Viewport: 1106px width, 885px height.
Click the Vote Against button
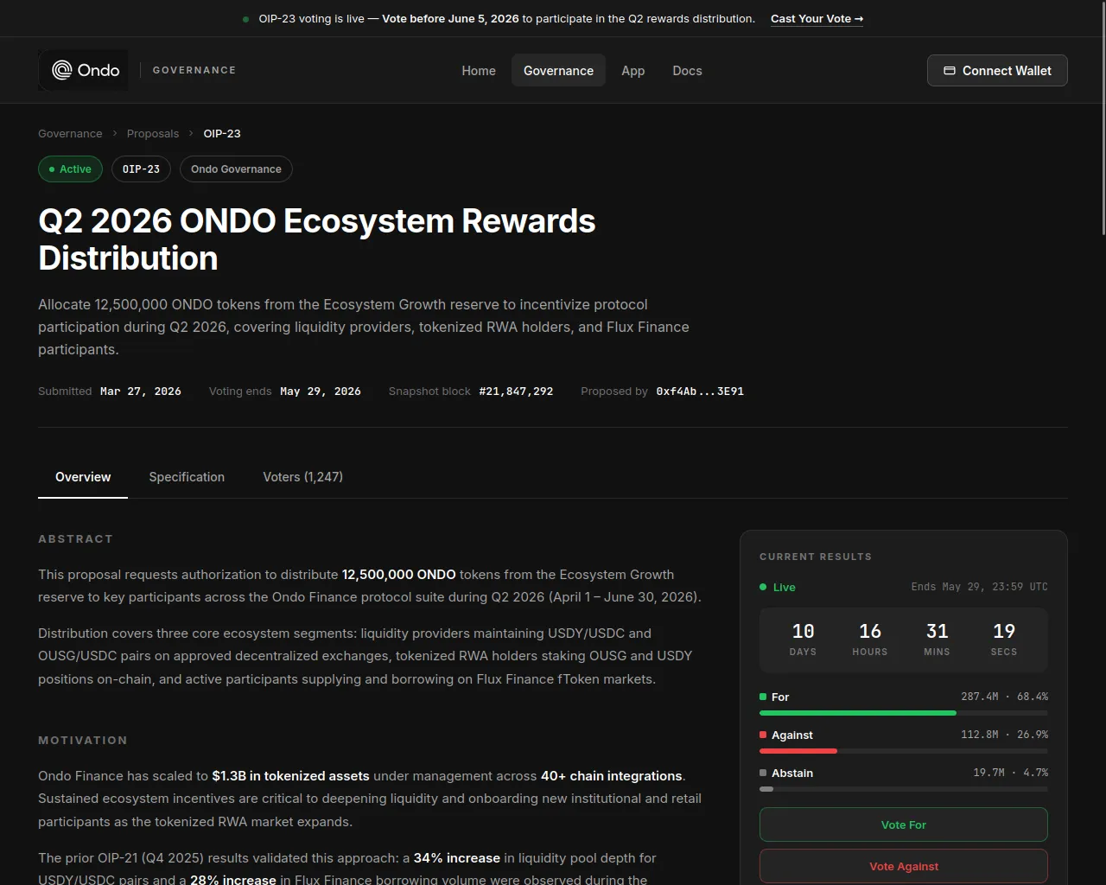pos(904,866)
